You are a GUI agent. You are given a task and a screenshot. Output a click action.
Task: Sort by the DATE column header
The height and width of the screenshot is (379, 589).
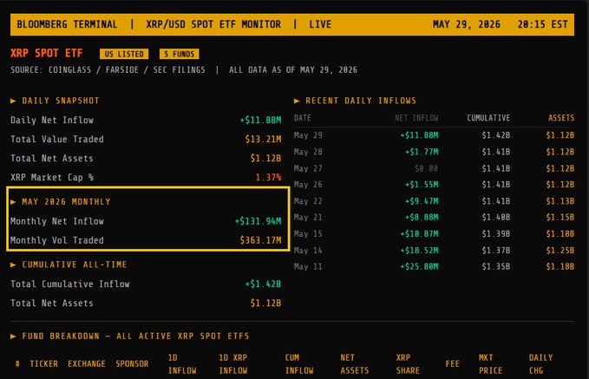coord(303,118)
